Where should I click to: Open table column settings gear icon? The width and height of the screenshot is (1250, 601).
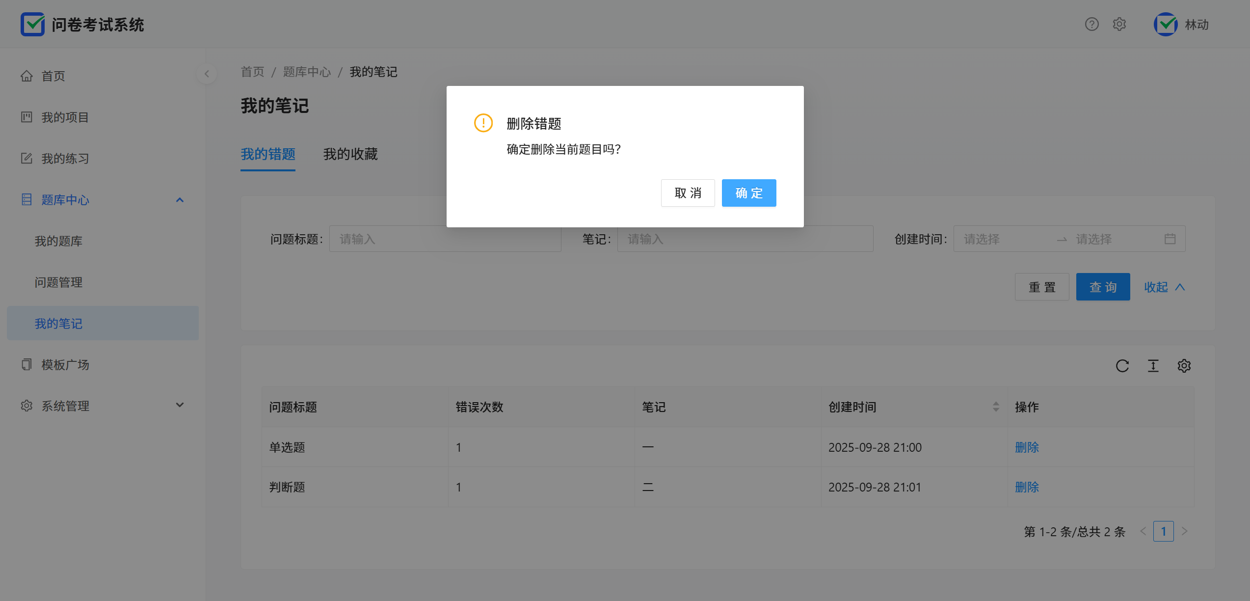click(1184, 366)
